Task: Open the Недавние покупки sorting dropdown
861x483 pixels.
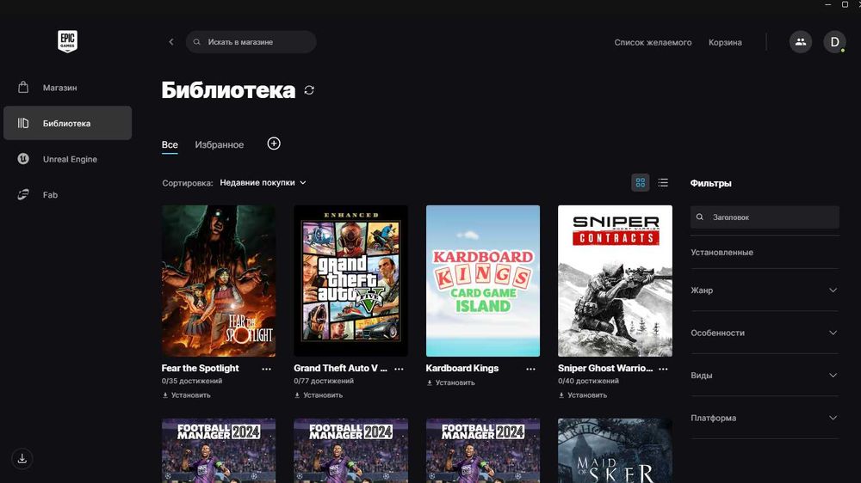Action: (x=263, y=182)
